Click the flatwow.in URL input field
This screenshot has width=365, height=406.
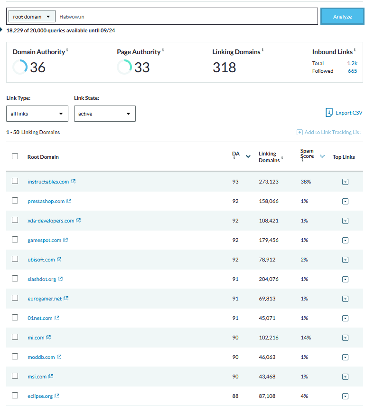tap(187, 17)
